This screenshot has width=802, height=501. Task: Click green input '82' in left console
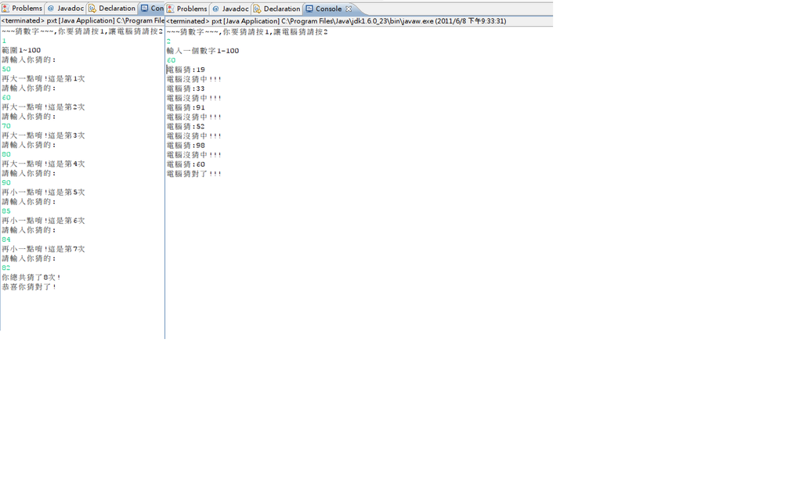click(6, 268)
